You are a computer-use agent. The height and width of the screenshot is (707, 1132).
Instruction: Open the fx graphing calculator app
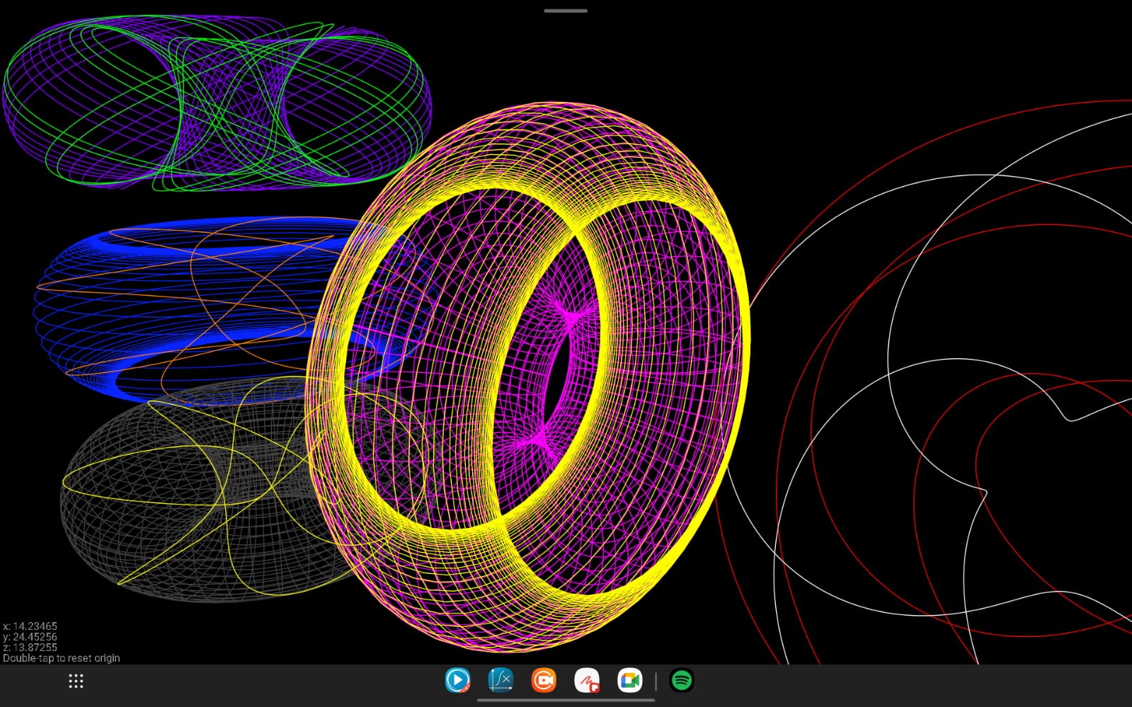pyautogui.click(x=501, y=681)
